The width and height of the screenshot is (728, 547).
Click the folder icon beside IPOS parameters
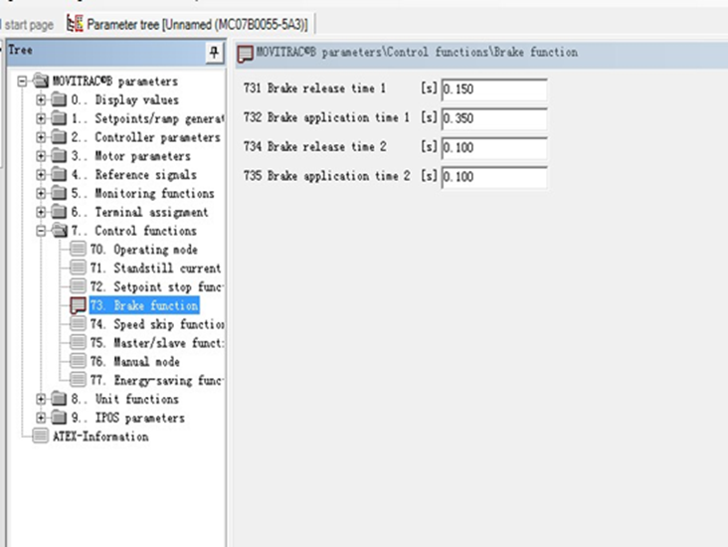click(58, 418)
